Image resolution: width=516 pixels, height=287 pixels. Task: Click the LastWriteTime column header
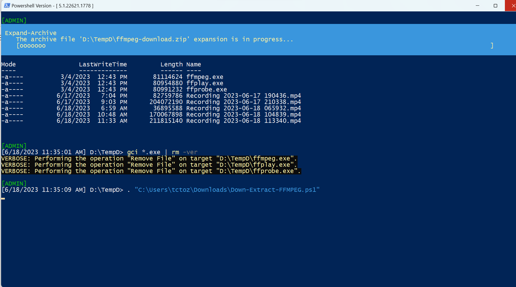point(103,64)
